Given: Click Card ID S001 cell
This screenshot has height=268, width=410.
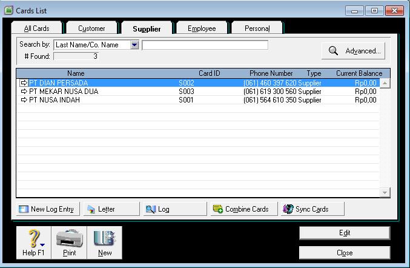Looking at the screenshot, I should [186, 99].
